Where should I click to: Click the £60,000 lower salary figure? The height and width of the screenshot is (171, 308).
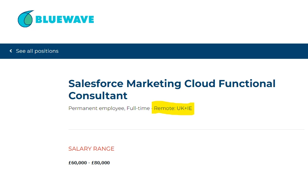point(77,163)
